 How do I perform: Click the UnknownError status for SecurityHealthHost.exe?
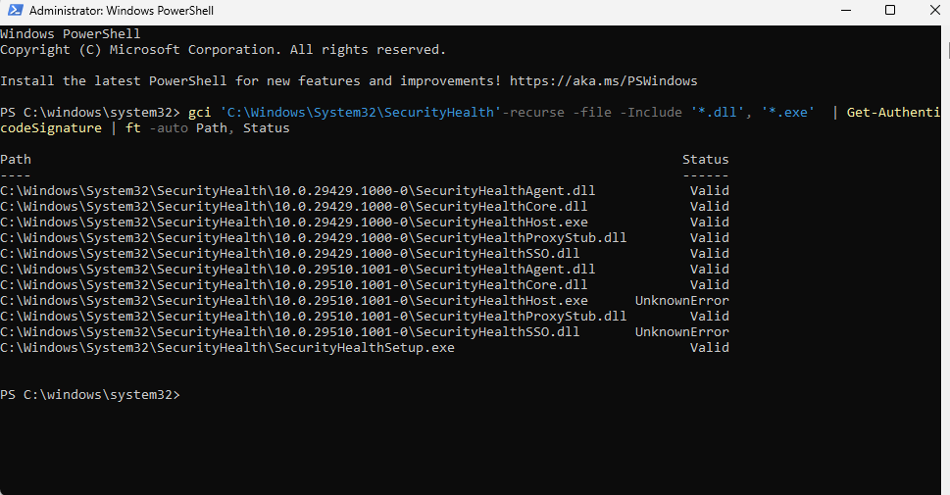pyautogui.click(x=681, y=301)
